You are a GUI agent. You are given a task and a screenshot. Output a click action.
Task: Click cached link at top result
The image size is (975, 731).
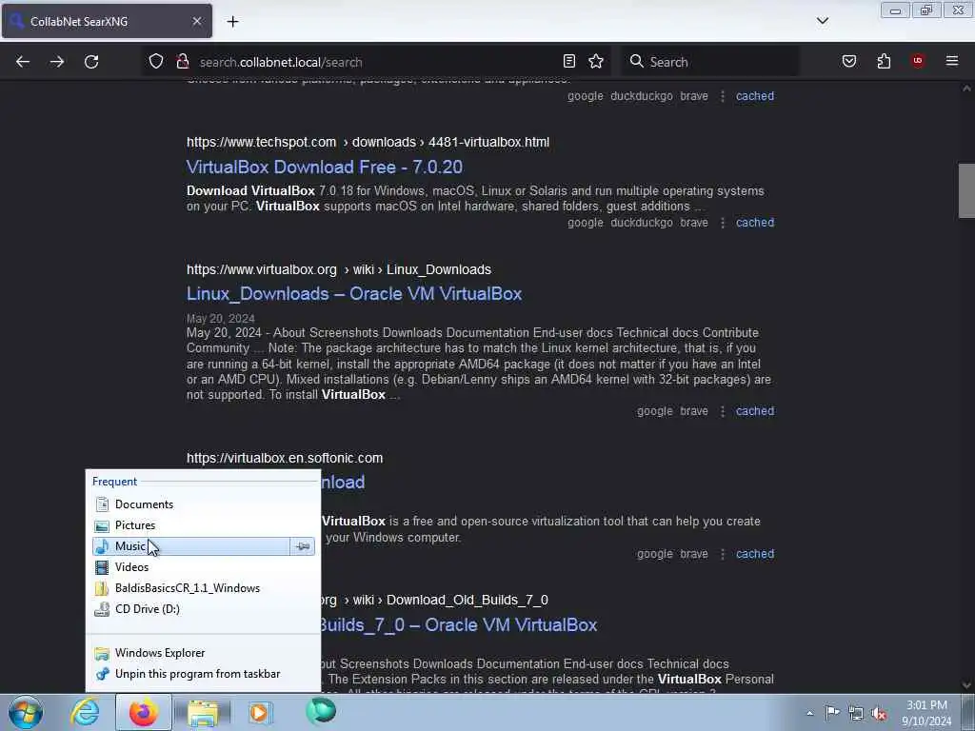click(x=755, y=96)
